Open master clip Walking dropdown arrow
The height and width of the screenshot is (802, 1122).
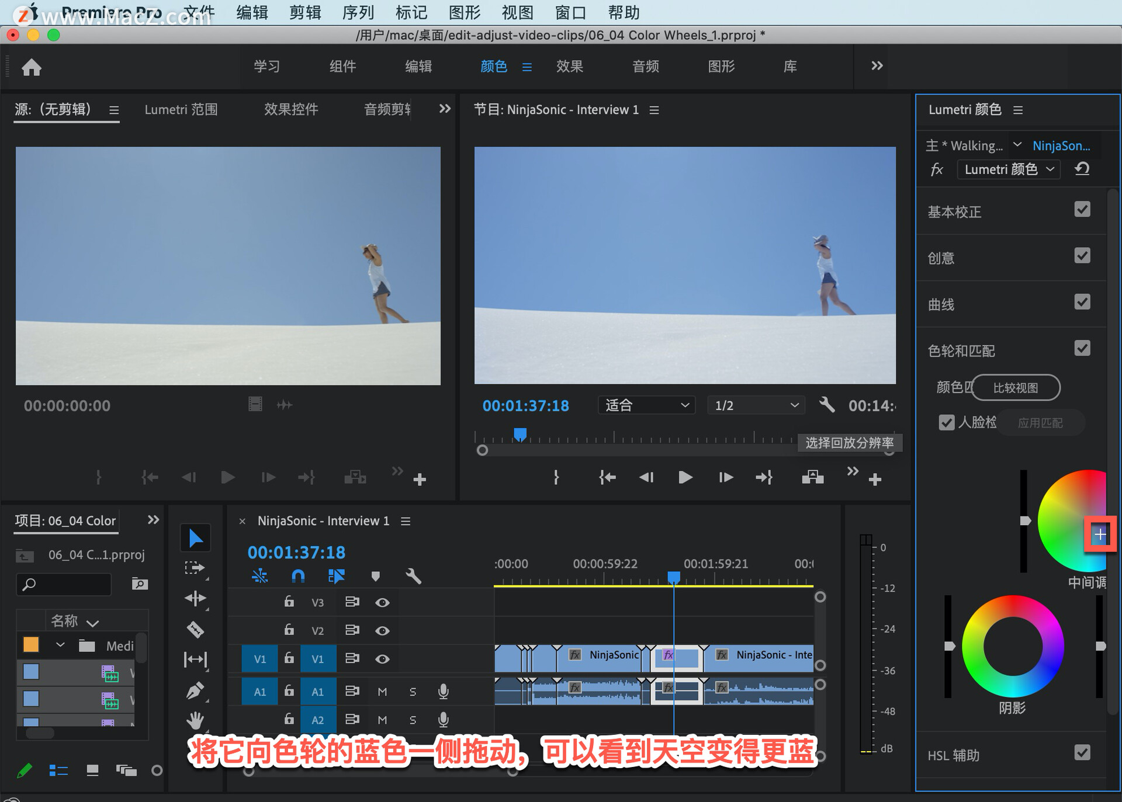[x=1017, y=144]
